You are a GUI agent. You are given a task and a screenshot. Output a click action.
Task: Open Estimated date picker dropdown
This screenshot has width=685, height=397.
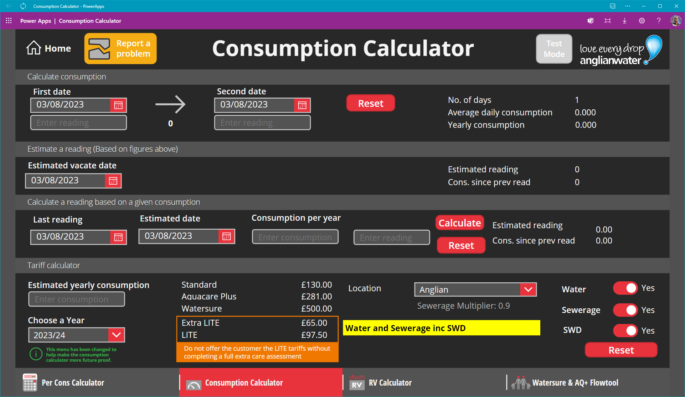[227, 236]
